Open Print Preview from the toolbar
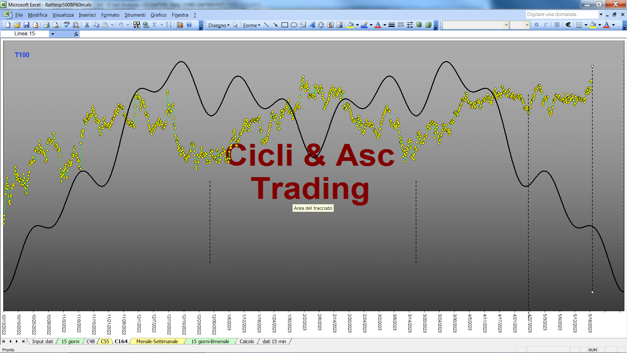This screenshot has height=353, width=627. click(x=56, y=25)
